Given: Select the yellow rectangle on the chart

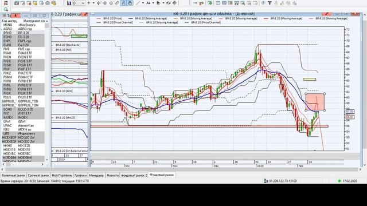Looking at the screenshot, I should coord(310,80).
